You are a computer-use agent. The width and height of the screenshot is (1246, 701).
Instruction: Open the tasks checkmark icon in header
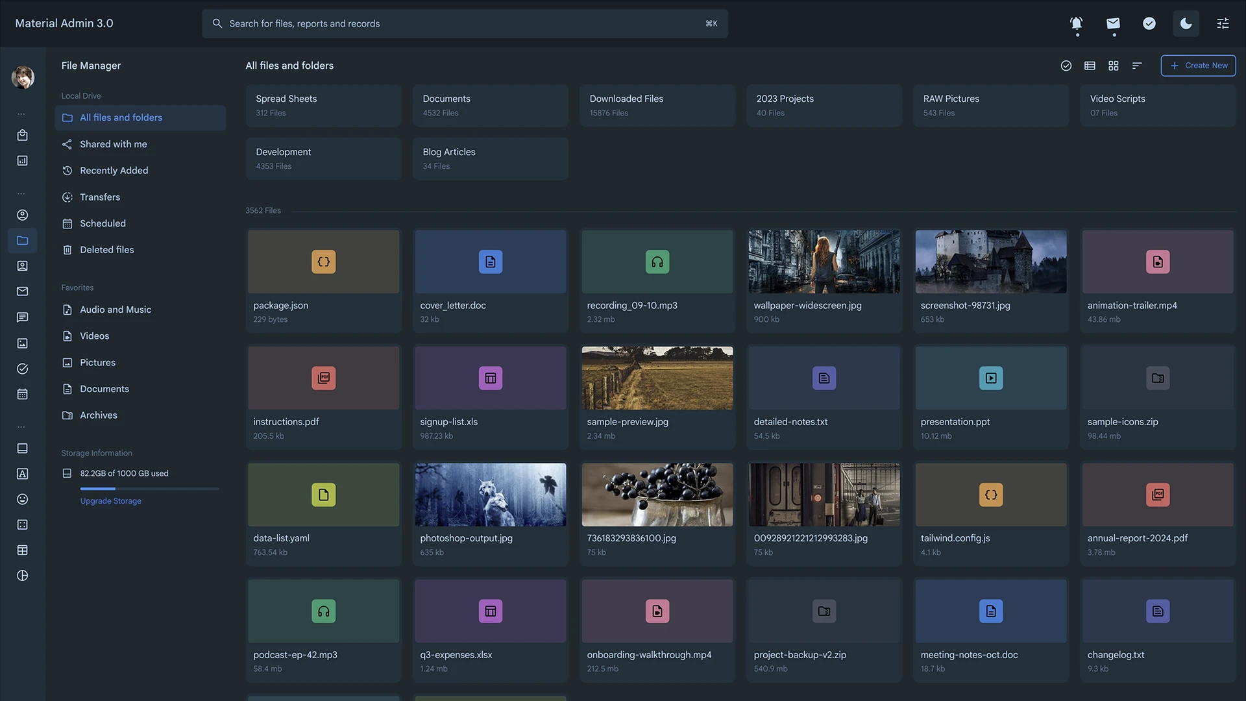(x=1149, y=23)
